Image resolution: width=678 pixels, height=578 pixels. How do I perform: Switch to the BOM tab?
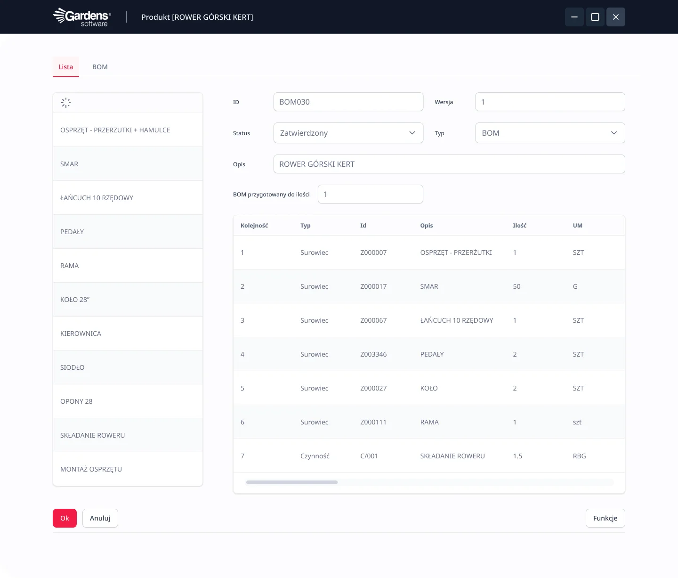(x=100, y=67)
